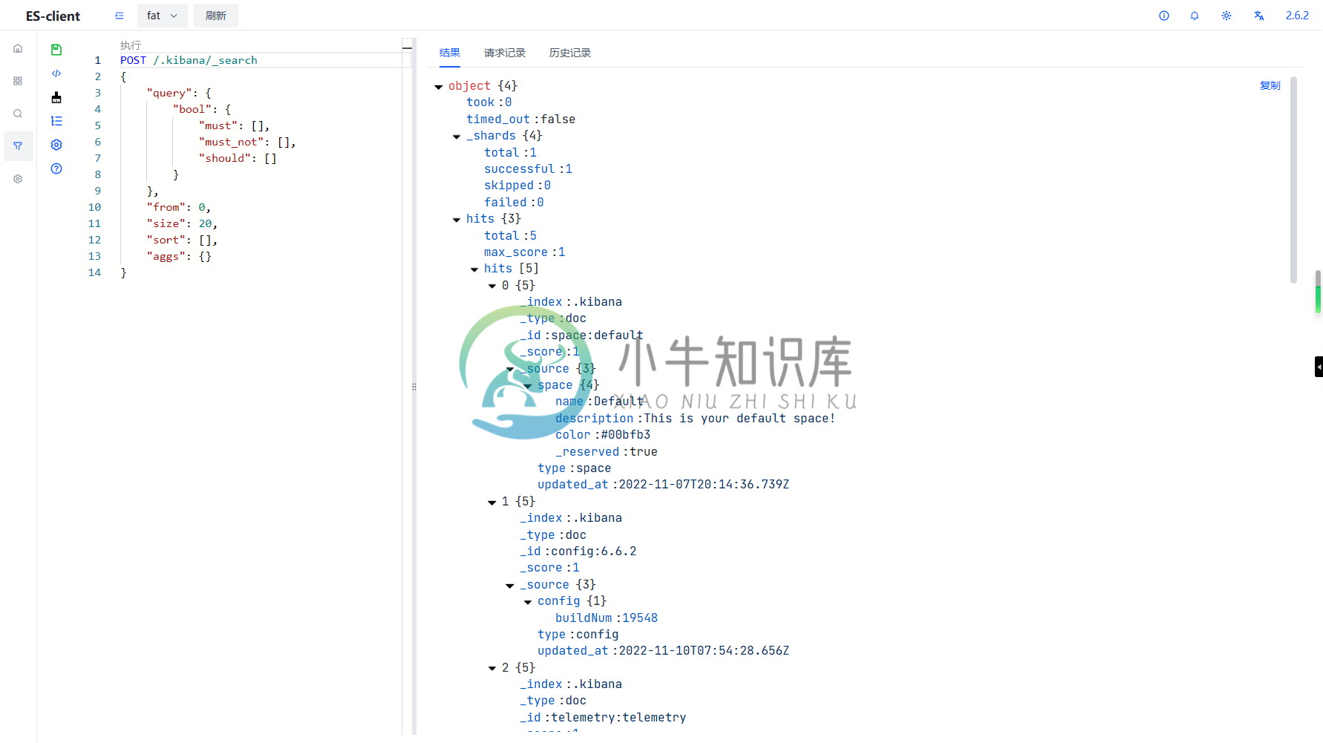
Task: Click the took :0 value
Action: click(508, 102)
